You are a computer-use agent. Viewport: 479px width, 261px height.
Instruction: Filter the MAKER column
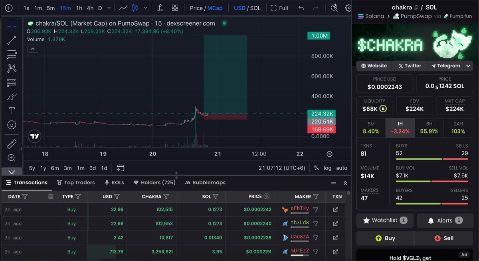[316, 196]
